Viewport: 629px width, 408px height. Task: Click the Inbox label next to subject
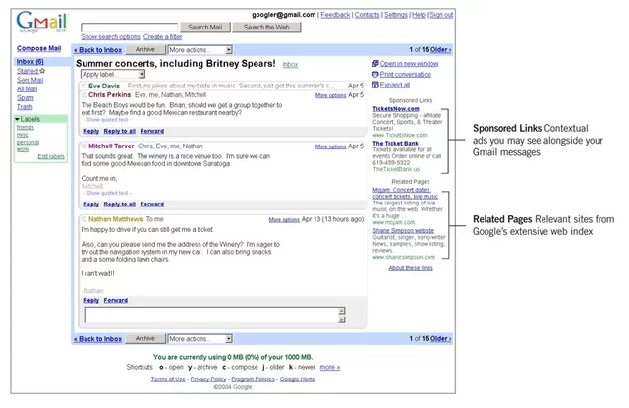[290, 64]
